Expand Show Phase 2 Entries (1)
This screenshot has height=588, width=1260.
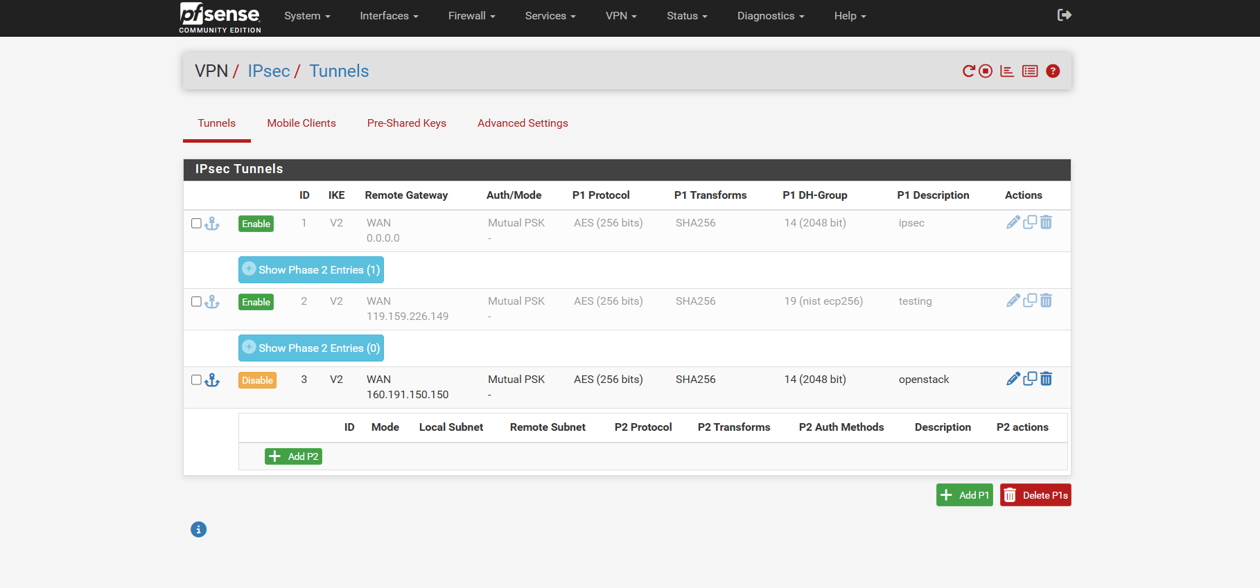[311, 270]
